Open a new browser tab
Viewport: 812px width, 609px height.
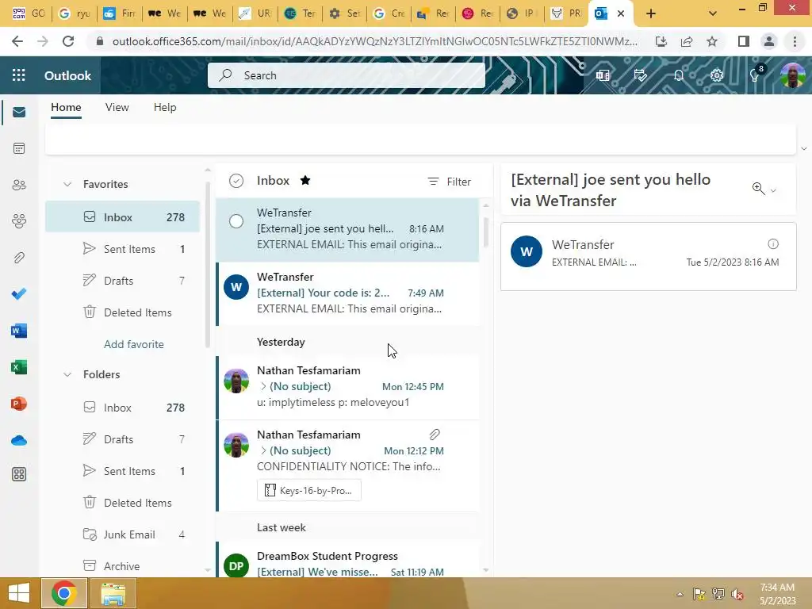click(x=651, y=14)
